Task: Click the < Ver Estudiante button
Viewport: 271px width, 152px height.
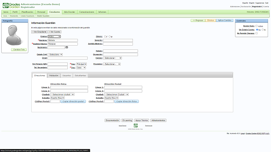Action: click(39, 32)
